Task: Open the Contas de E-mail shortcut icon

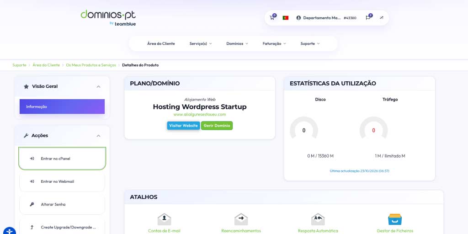Action: 164,219
